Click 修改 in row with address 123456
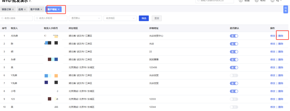Screen dimensions: 290x111 click(273, 68)
